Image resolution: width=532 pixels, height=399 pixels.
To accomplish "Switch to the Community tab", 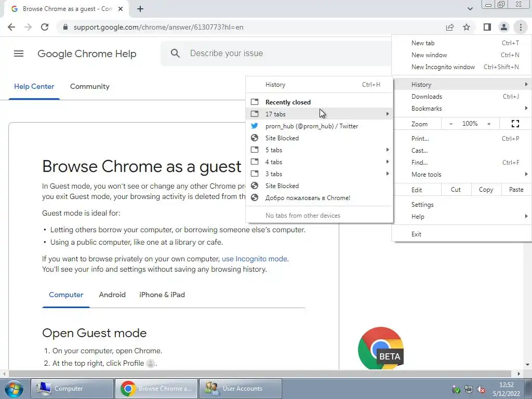I will tap(89, 87).
